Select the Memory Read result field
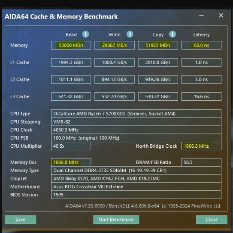This screenshot has height=233, width=233. click(x=71, y=45)
